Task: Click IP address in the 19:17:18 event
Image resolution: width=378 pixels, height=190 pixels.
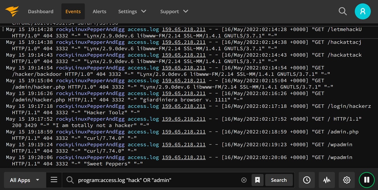Action: (x=184, y=106)
